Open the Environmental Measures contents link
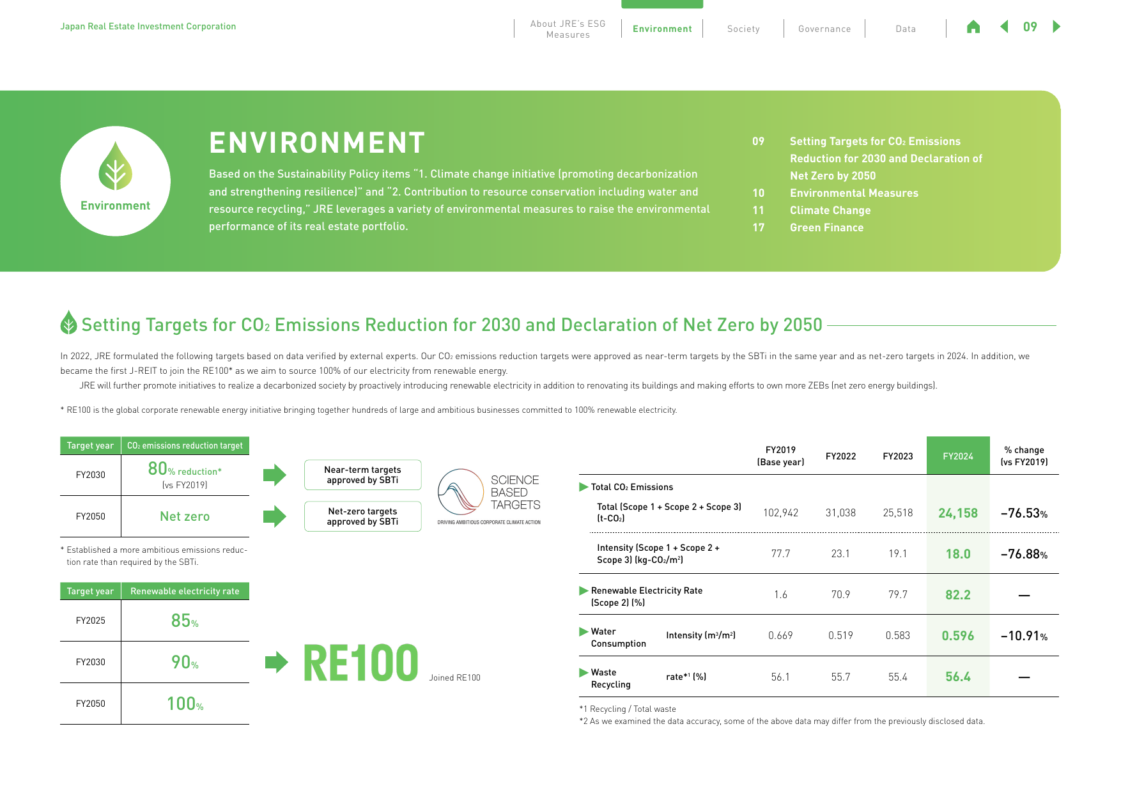This screenshot has width=1121, height=793. (x=854, y=193)
